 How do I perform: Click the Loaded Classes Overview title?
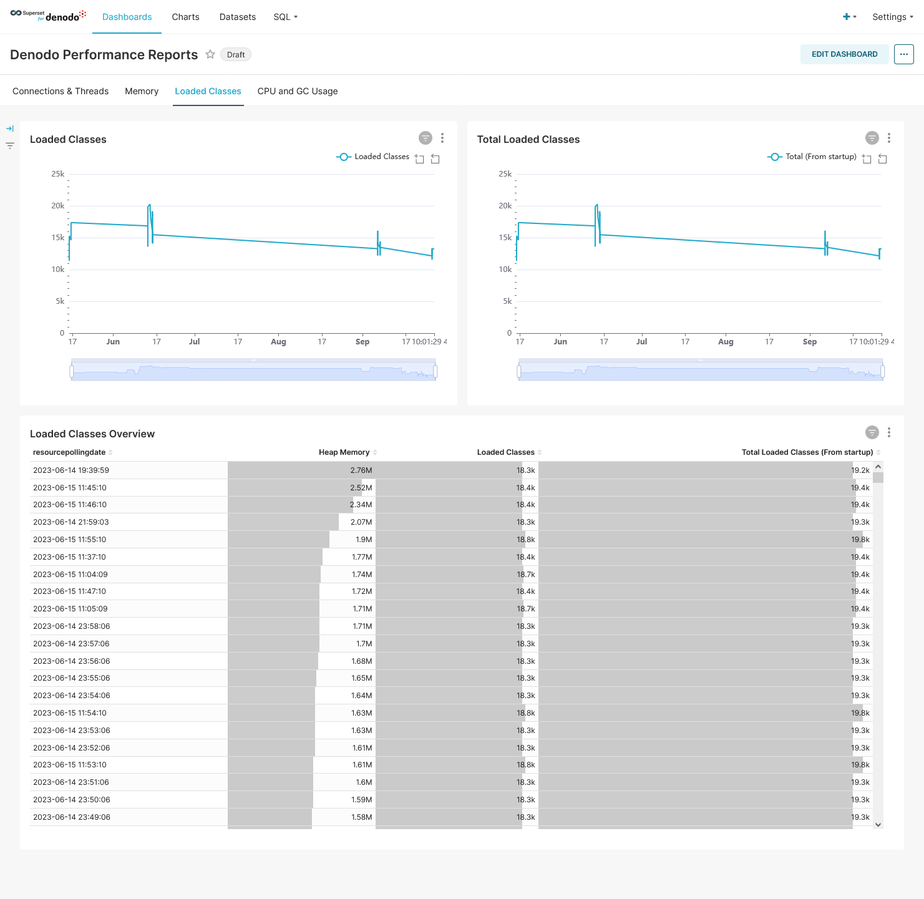pos(92,434)
